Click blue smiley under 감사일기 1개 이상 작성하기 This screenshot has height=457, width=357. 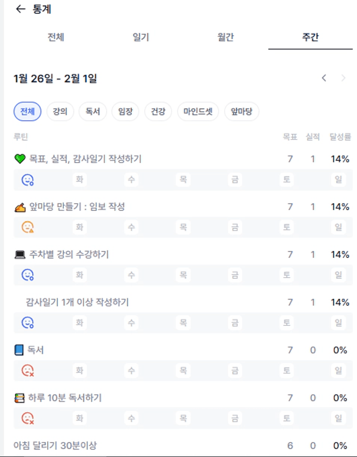coord(28,322)
